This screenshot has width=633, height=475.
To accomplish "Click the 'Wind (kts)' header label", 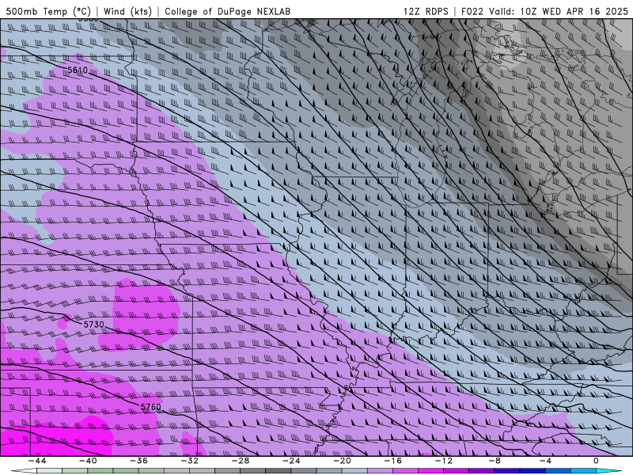I will [x=127, y=11].
